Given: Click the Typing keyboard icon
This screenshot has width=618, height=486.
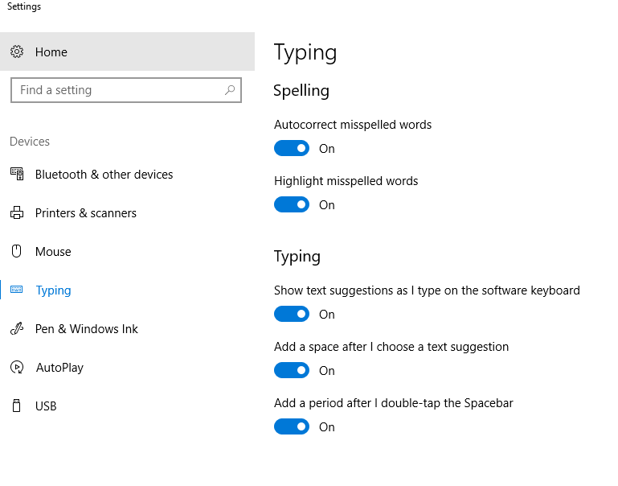Looking at the screenshot, I should 17,290.
